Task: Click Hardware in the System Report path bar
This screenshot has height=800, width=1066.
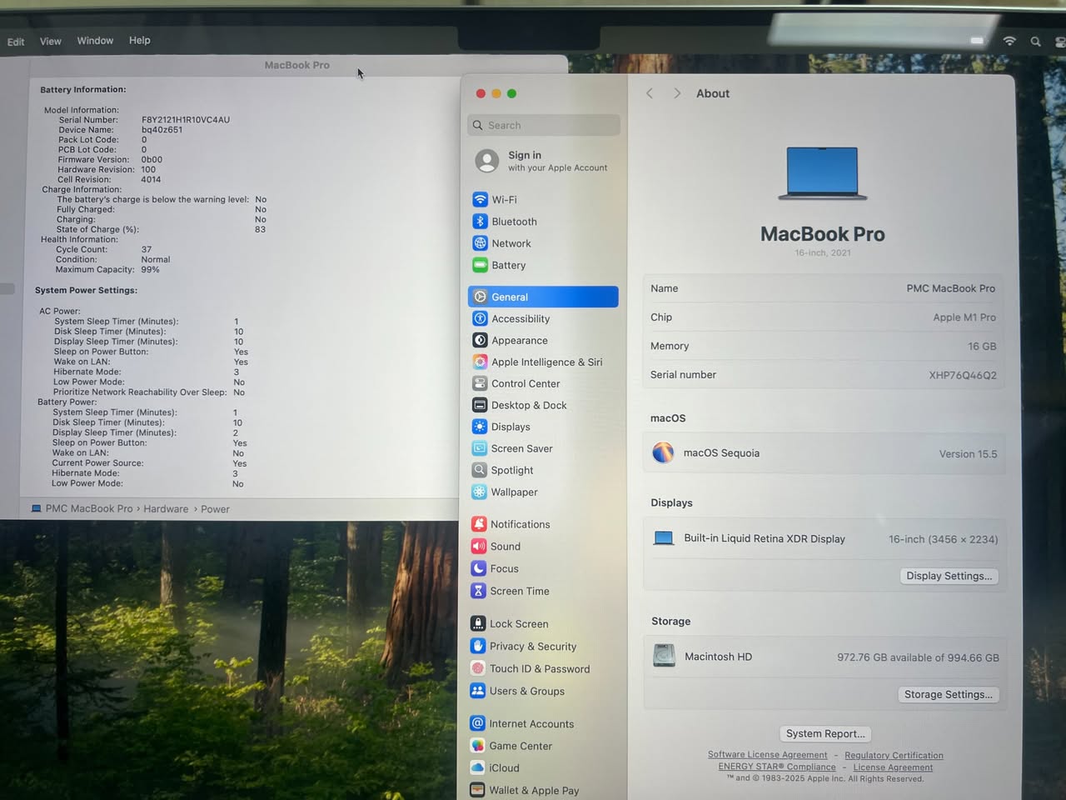Action: [x=166, y=509]
